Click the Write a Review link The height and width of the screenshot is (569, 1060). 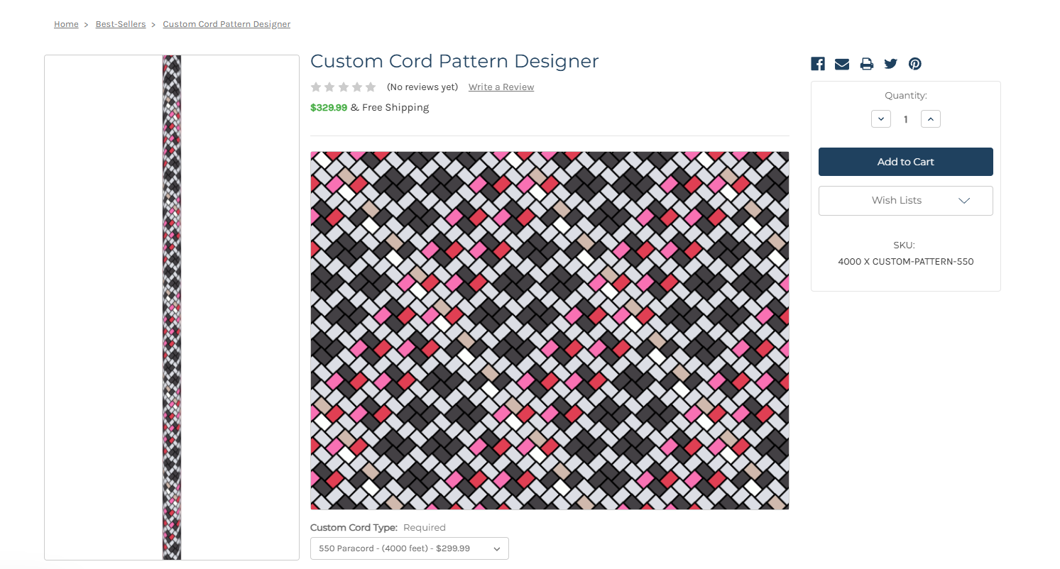pos(501,87)
